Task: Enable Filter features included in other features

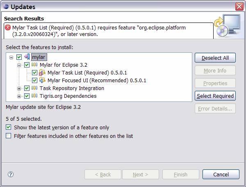Action: point(9,135)
